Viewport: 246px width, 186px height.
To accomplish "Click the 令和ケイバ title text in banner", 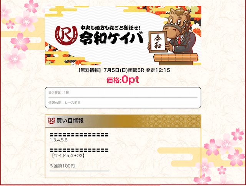I will coord(111,38).
